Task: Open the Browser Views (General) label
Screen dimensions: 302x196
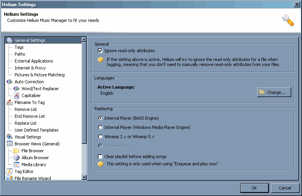Action: 37,144
